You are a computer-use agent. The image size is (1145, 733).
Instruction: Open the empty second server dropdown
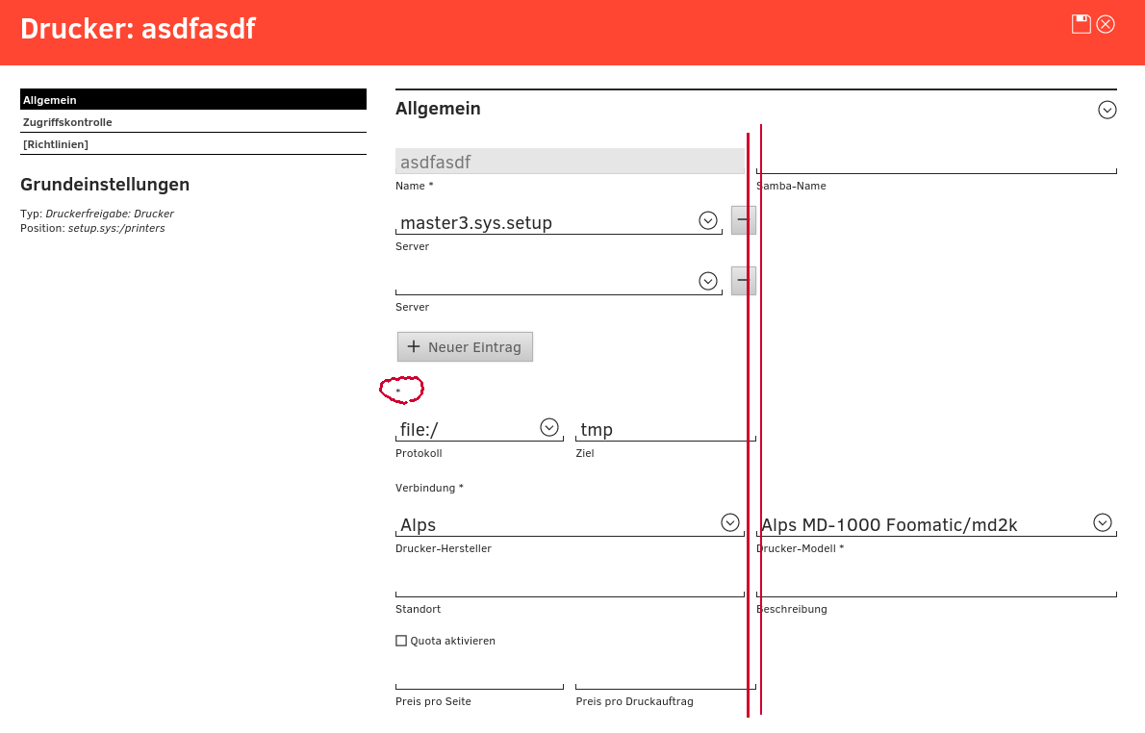tap(708, 281)
